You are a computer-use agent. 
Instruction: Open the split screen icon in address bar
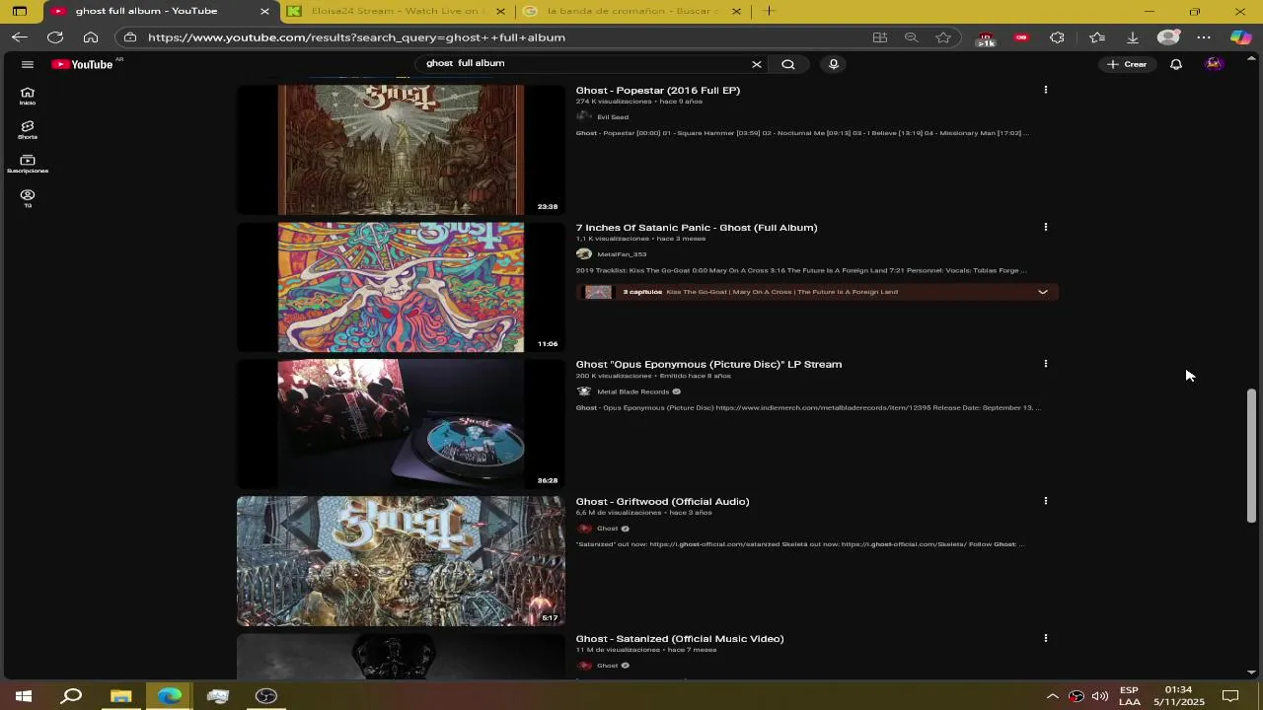pos(880,37)
